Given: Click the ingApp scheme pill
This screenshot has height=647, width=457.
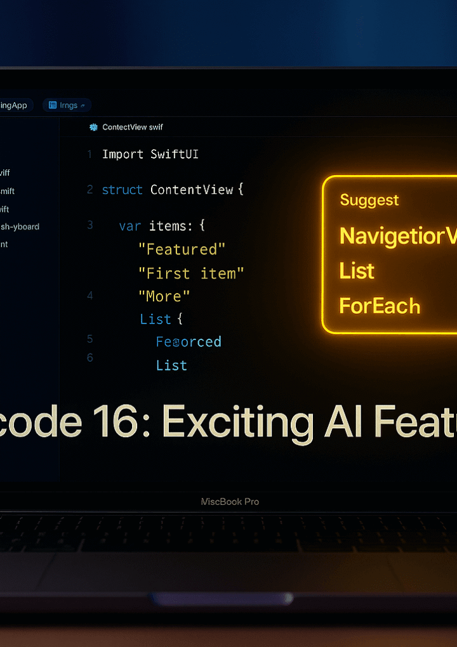Looking at the screenshot, I should [15, 105].
